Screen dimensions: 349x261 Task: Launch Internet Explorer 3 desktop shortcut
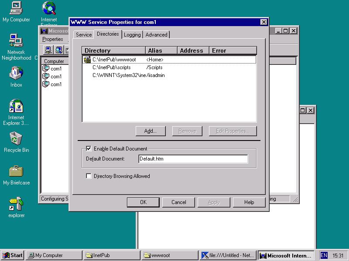pos(16,106)
